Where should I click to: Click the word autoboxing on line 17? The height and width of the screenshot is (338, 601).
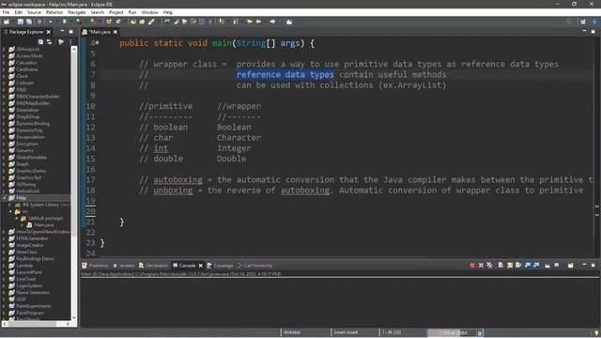177,179
